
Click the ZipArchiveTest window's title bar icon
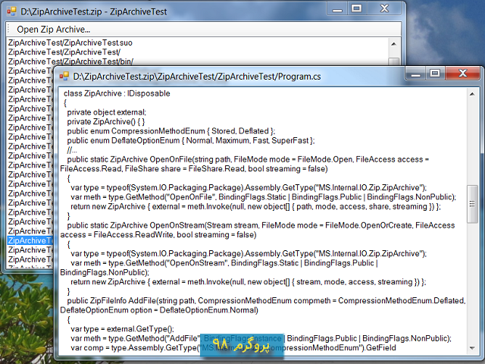[x=11, y=10]
